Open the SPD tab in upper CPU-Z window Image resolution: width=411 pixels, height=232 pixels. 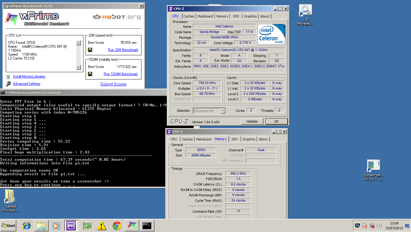coord(236,16)
